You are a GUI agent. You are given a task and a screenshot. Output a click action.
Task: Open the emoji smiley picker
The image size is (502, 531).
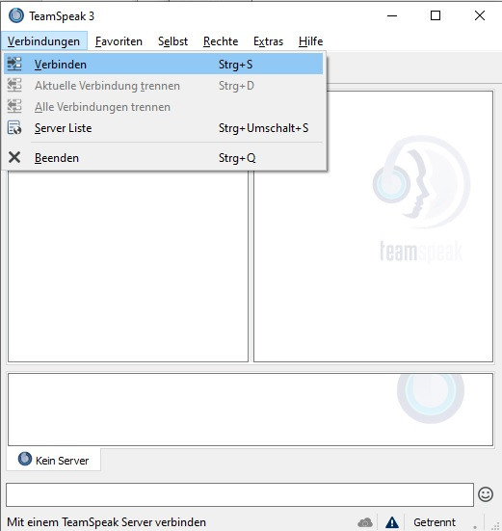click(x=486, y=494)
